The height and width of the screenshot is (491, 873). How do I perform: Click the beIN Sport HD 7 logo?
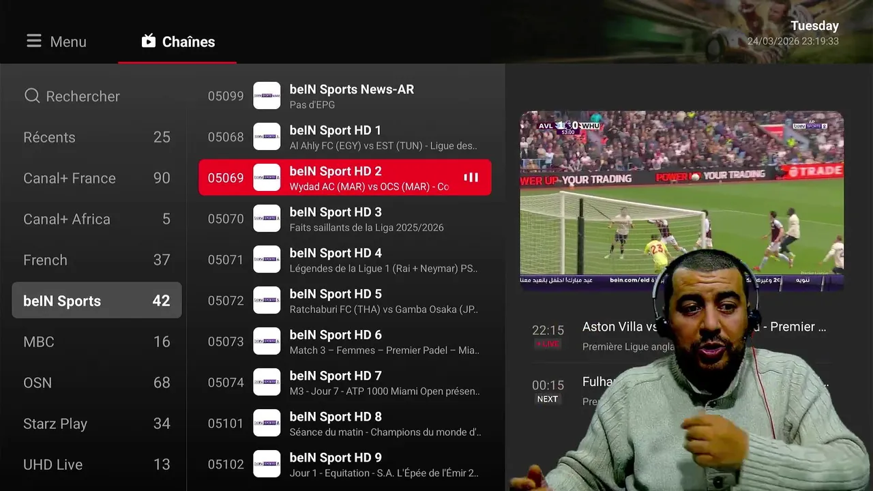click(x=267, y=383)
